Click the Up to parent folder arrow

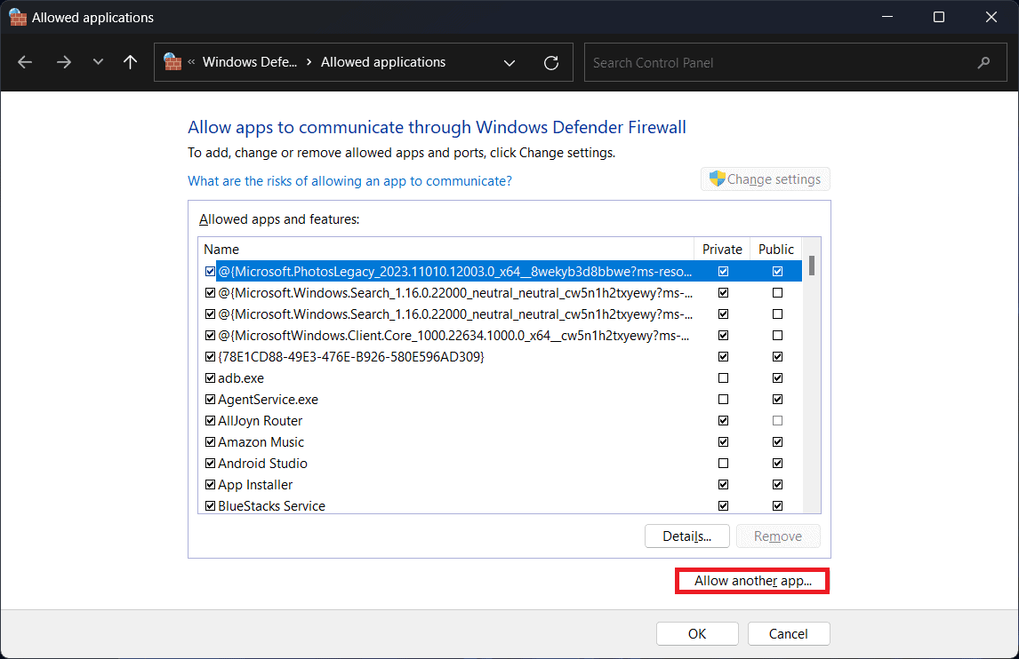tap(131, 62)
